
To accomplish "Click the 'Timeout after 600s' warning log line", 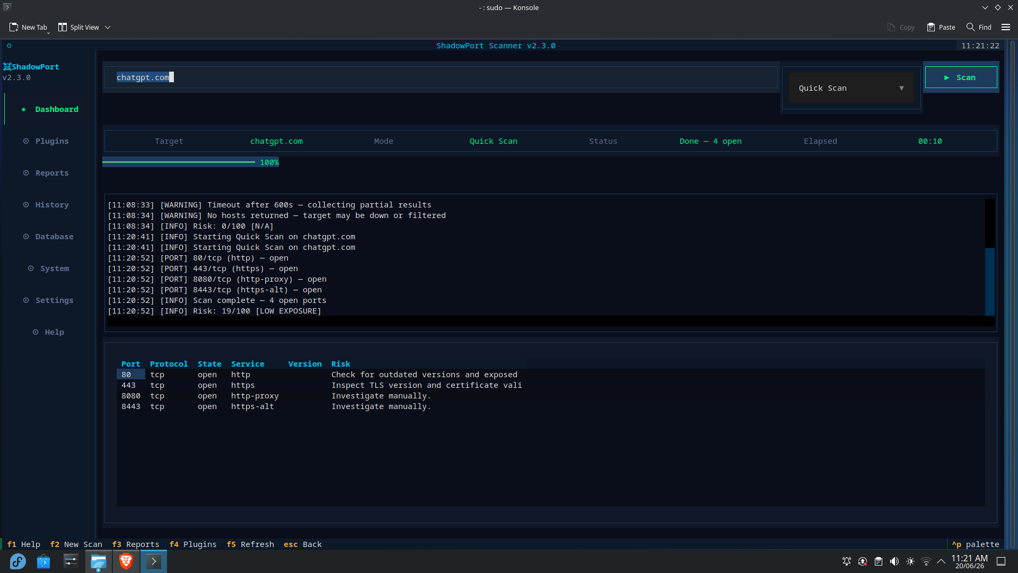I will [x=269, y=205].
